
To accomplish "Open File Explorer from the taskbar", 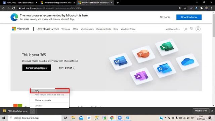I will click(x=73, y=118).
